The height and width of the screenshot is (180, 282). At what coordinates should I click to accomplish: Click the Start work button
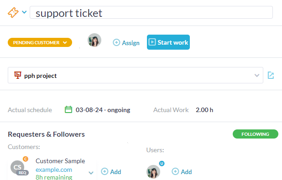click(168, 42)
